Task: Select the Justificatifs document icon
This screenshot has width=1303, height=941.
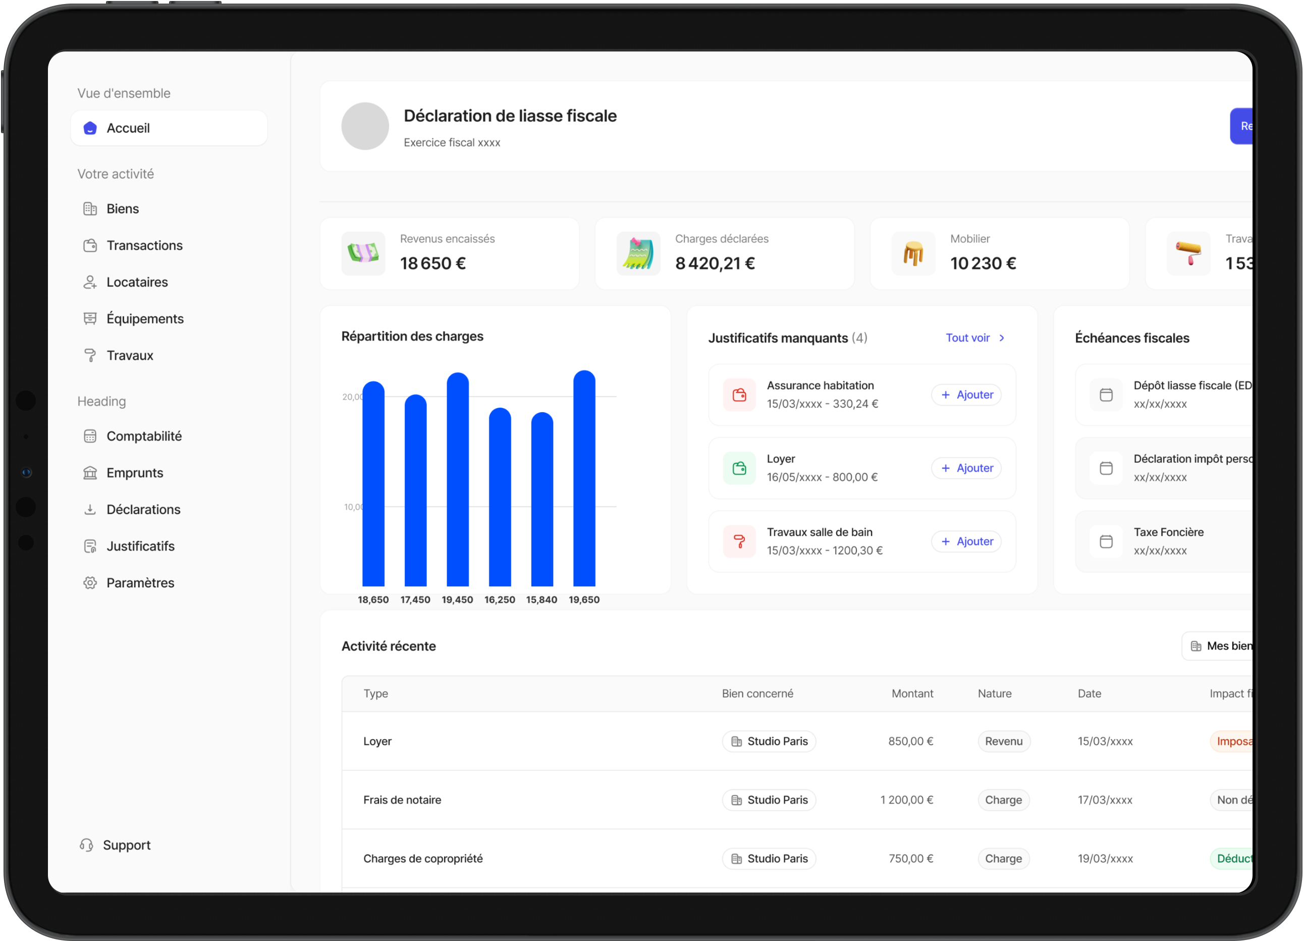Action: [x=91, y=546]
